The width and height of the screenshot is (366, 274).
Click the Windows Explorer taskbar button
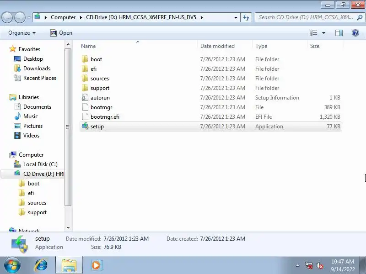69,265
